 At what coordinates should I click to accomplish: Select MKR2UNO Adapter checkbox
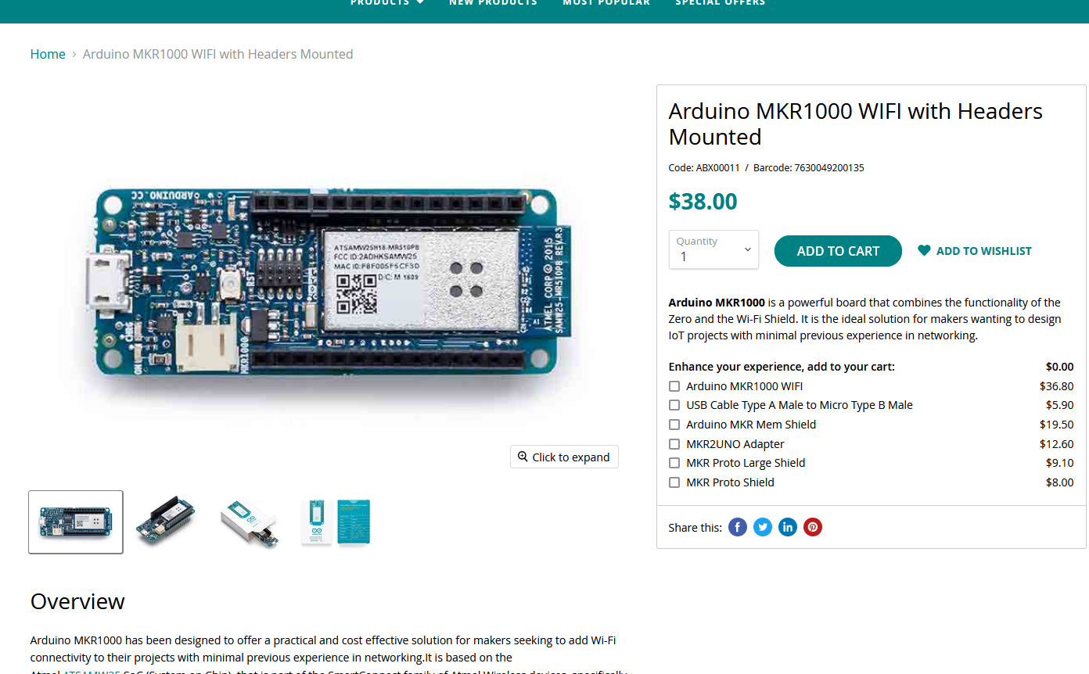pyautogui.click(x=674, y=444)
